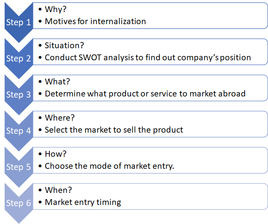This screenshot has height=224, width=268.
Task: Select the "Conduct SWOT analysis" line
Action: pyautogui.click(x=148, y=58)
